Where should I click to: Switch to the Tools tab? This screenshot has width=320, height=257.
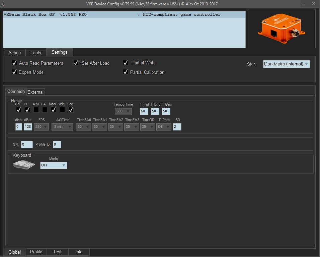point(36,53)
